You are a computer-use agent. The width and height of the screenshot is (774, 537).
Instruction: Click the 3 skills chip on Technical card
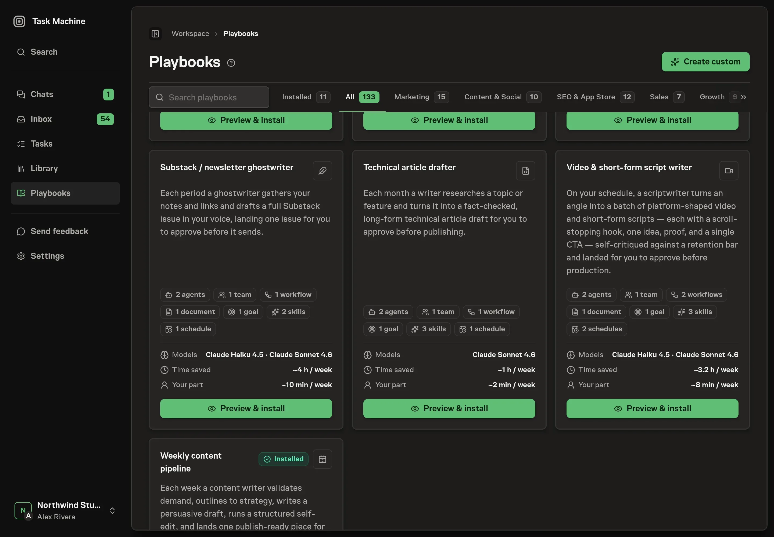tap(428, 329)
